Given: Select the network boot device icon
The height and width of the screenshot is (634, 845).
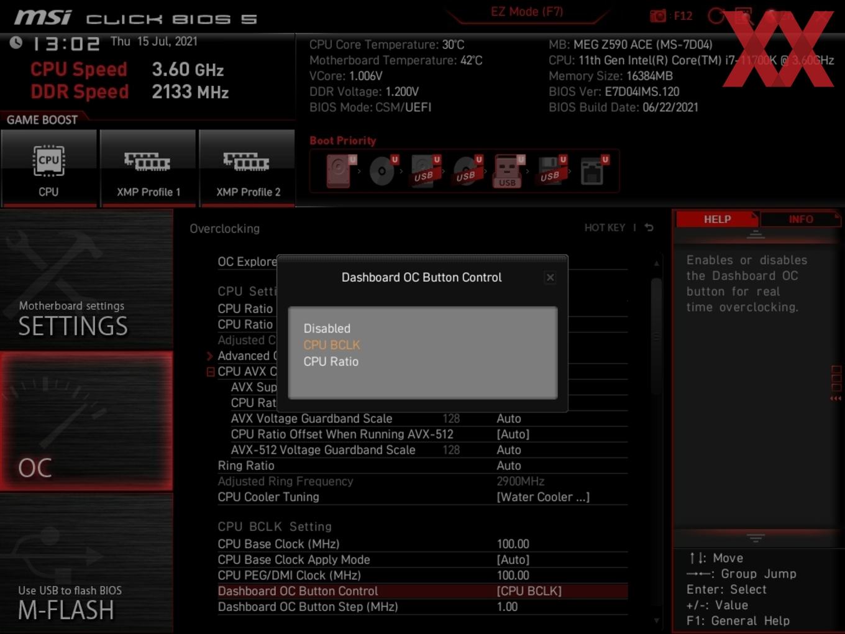Looking at the screenshot, I should [x=593, y=171].
